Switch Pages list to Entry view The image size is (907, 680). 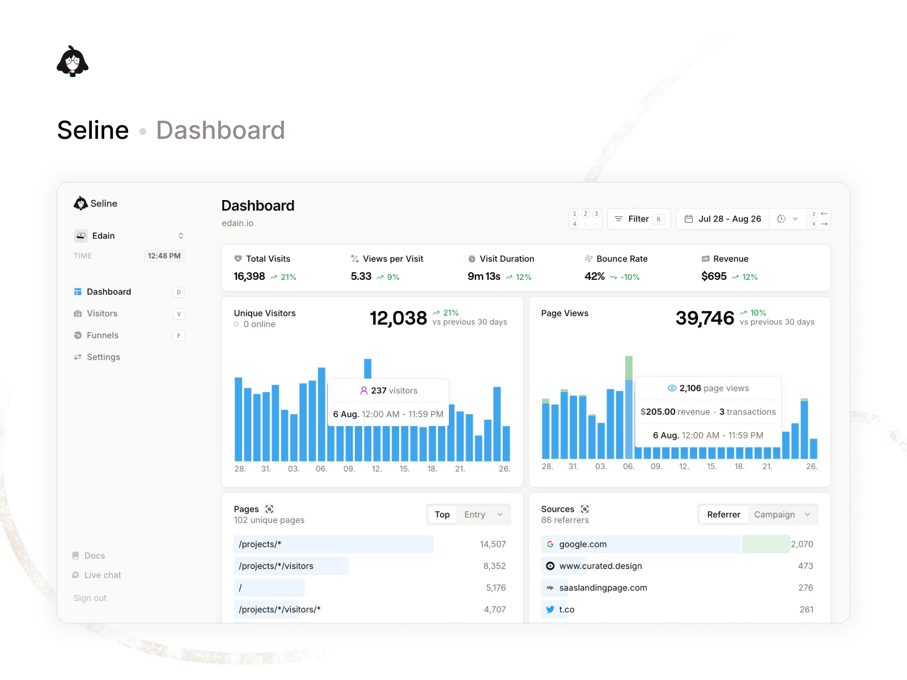tap(474, 514)
